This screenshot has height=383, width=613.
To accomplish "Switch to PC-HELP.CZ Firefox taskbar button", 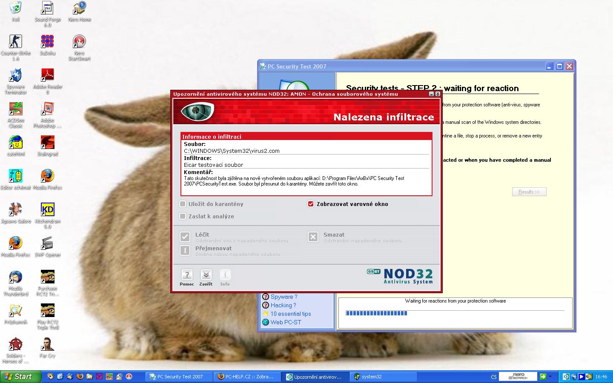I will (x=248, y=377).
